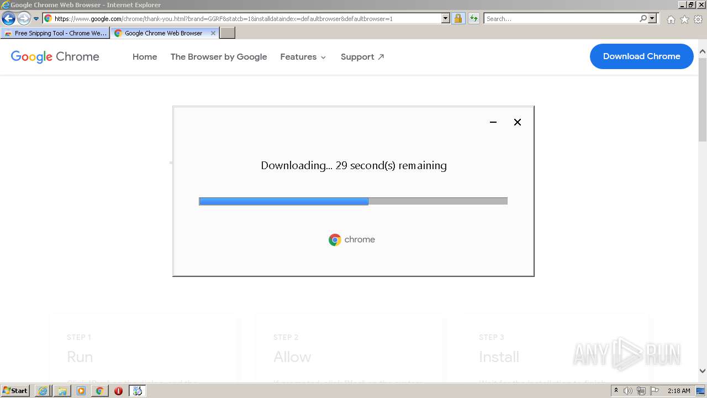Click Show desktop button at taskbar end
This screenshot has width=707, height=398.
coord(701,391)
